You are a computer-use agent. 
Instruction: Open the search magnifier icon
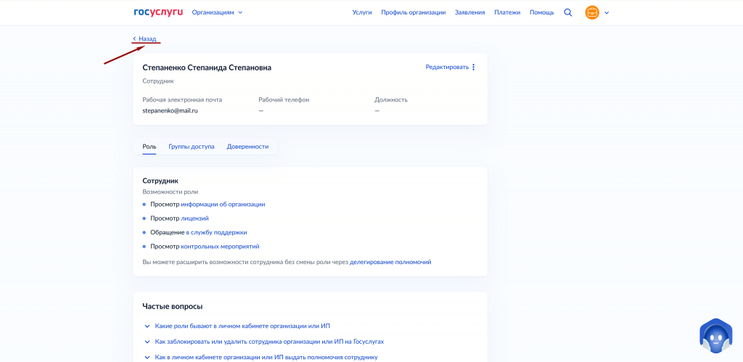point(567,12)
